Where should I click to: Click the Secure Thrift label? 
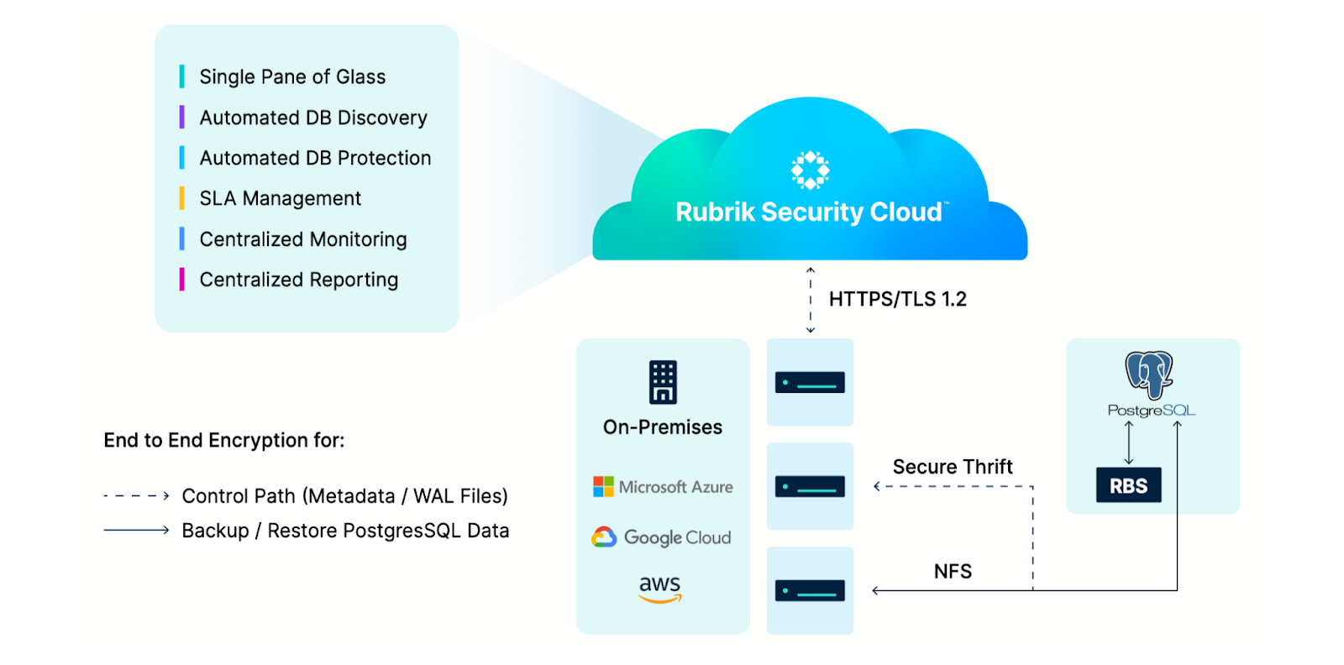(x=953, y=467)
